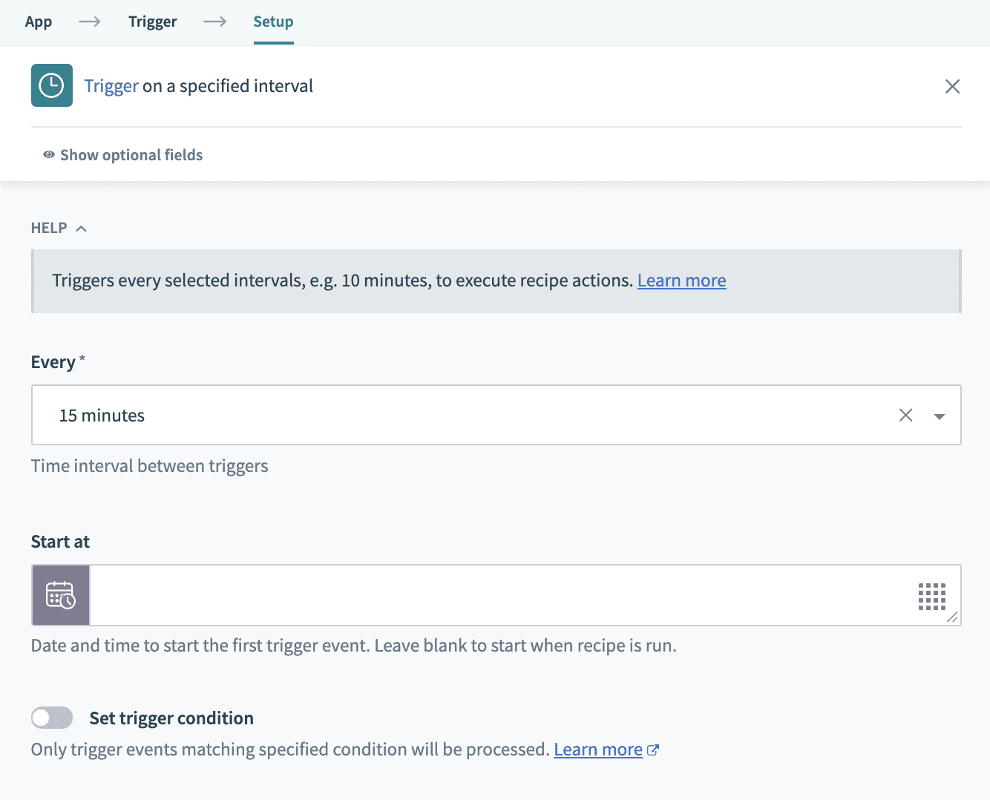Select the Setup tab
The image size is (990, 800).
(273, 22)
